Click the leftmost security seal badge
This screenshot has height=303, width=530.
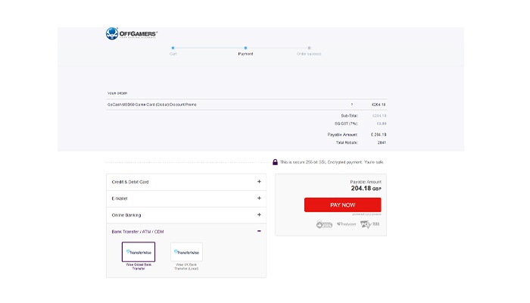tap(324, 224)
